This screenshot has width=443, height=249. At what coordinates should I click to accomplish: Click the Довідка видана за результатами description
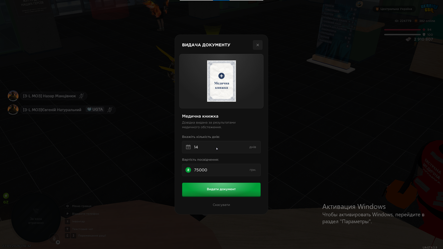[209, 125]
